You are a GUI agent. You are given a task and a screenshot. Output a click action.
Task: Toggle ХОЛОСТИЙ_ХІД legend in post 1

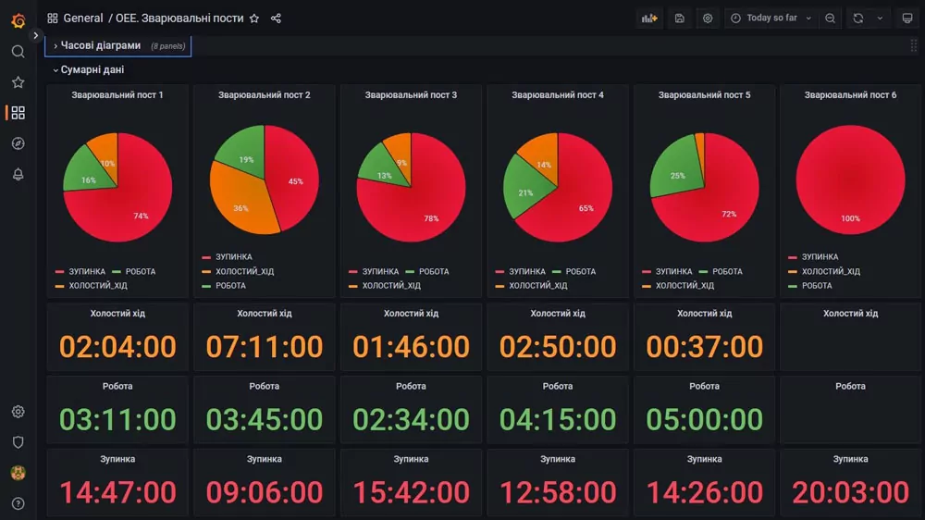point(98,285)
